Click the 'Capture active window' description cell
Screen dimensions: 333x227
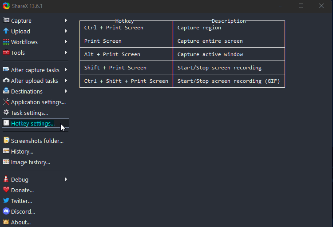[x=229, y=54]
